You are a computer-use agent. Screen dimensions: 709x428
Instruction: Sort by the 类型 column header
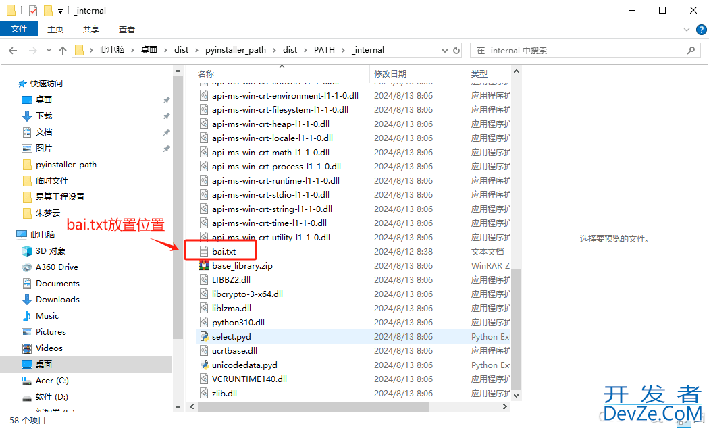[x=479, y=74]
